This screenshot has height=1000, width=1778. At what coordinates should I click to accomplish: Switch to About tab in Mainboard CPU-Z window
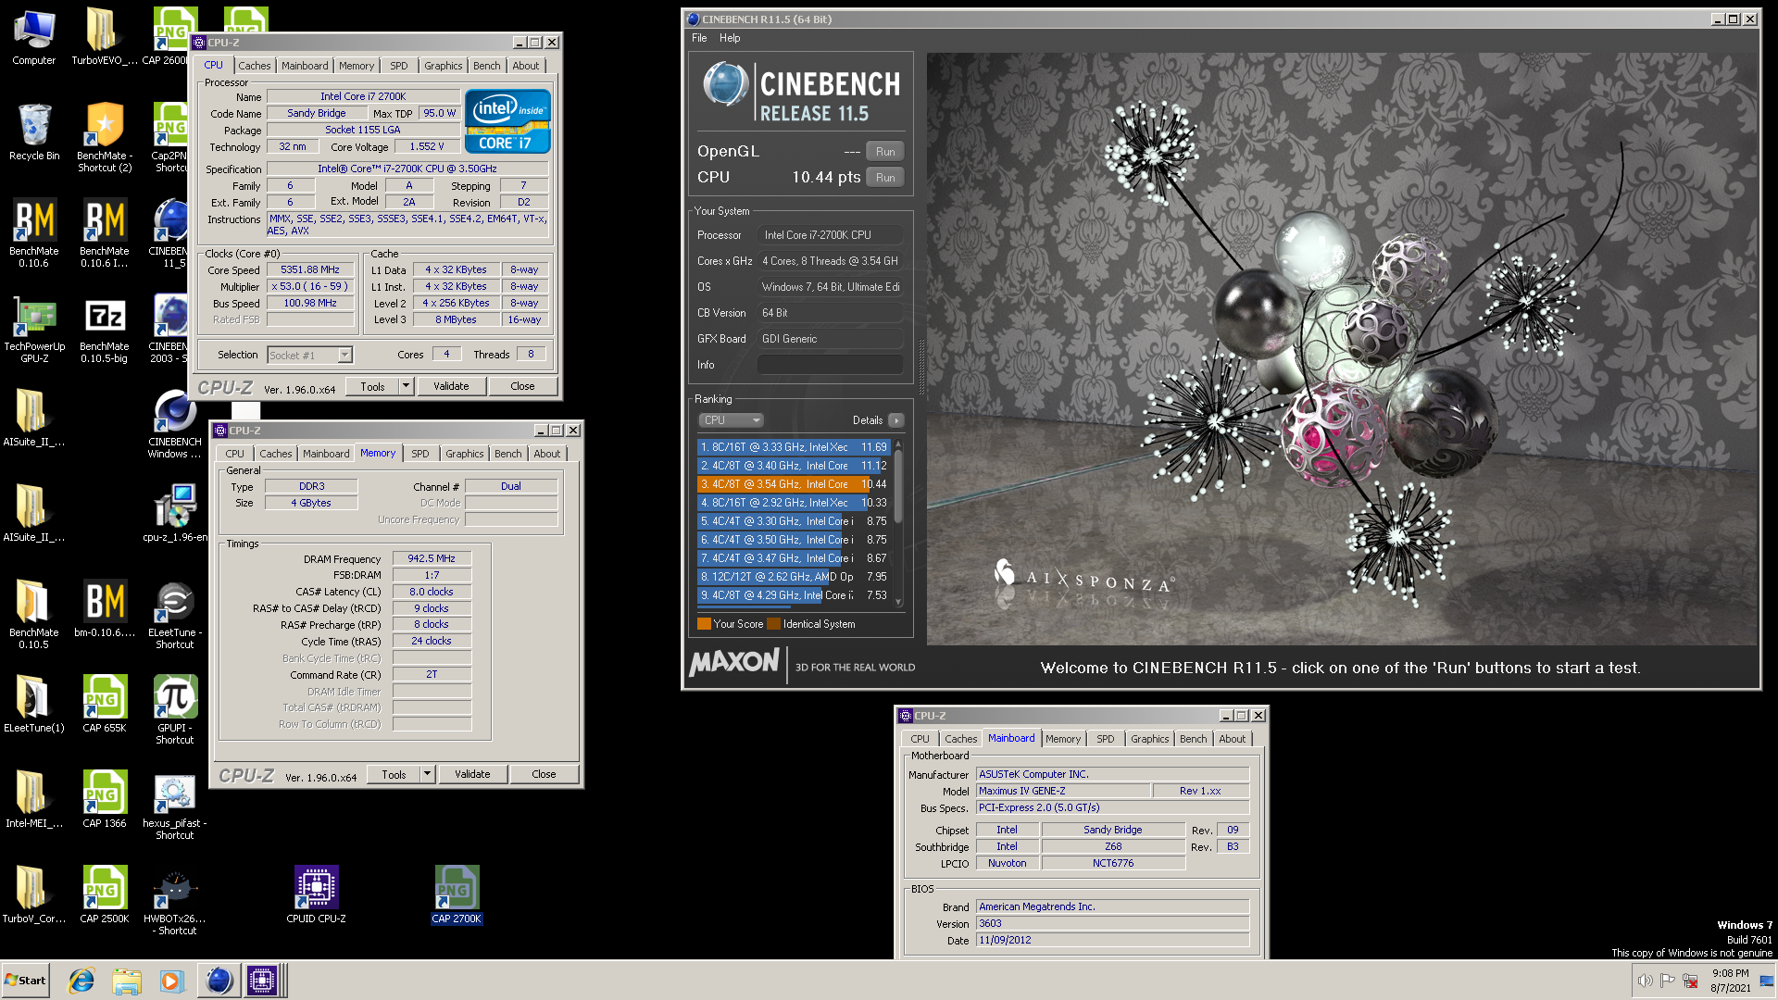click(1233, 739)
